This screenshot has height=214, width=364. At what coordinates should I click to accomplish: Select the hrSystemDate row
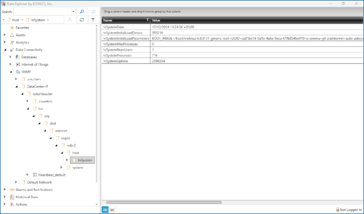[232, 27]
